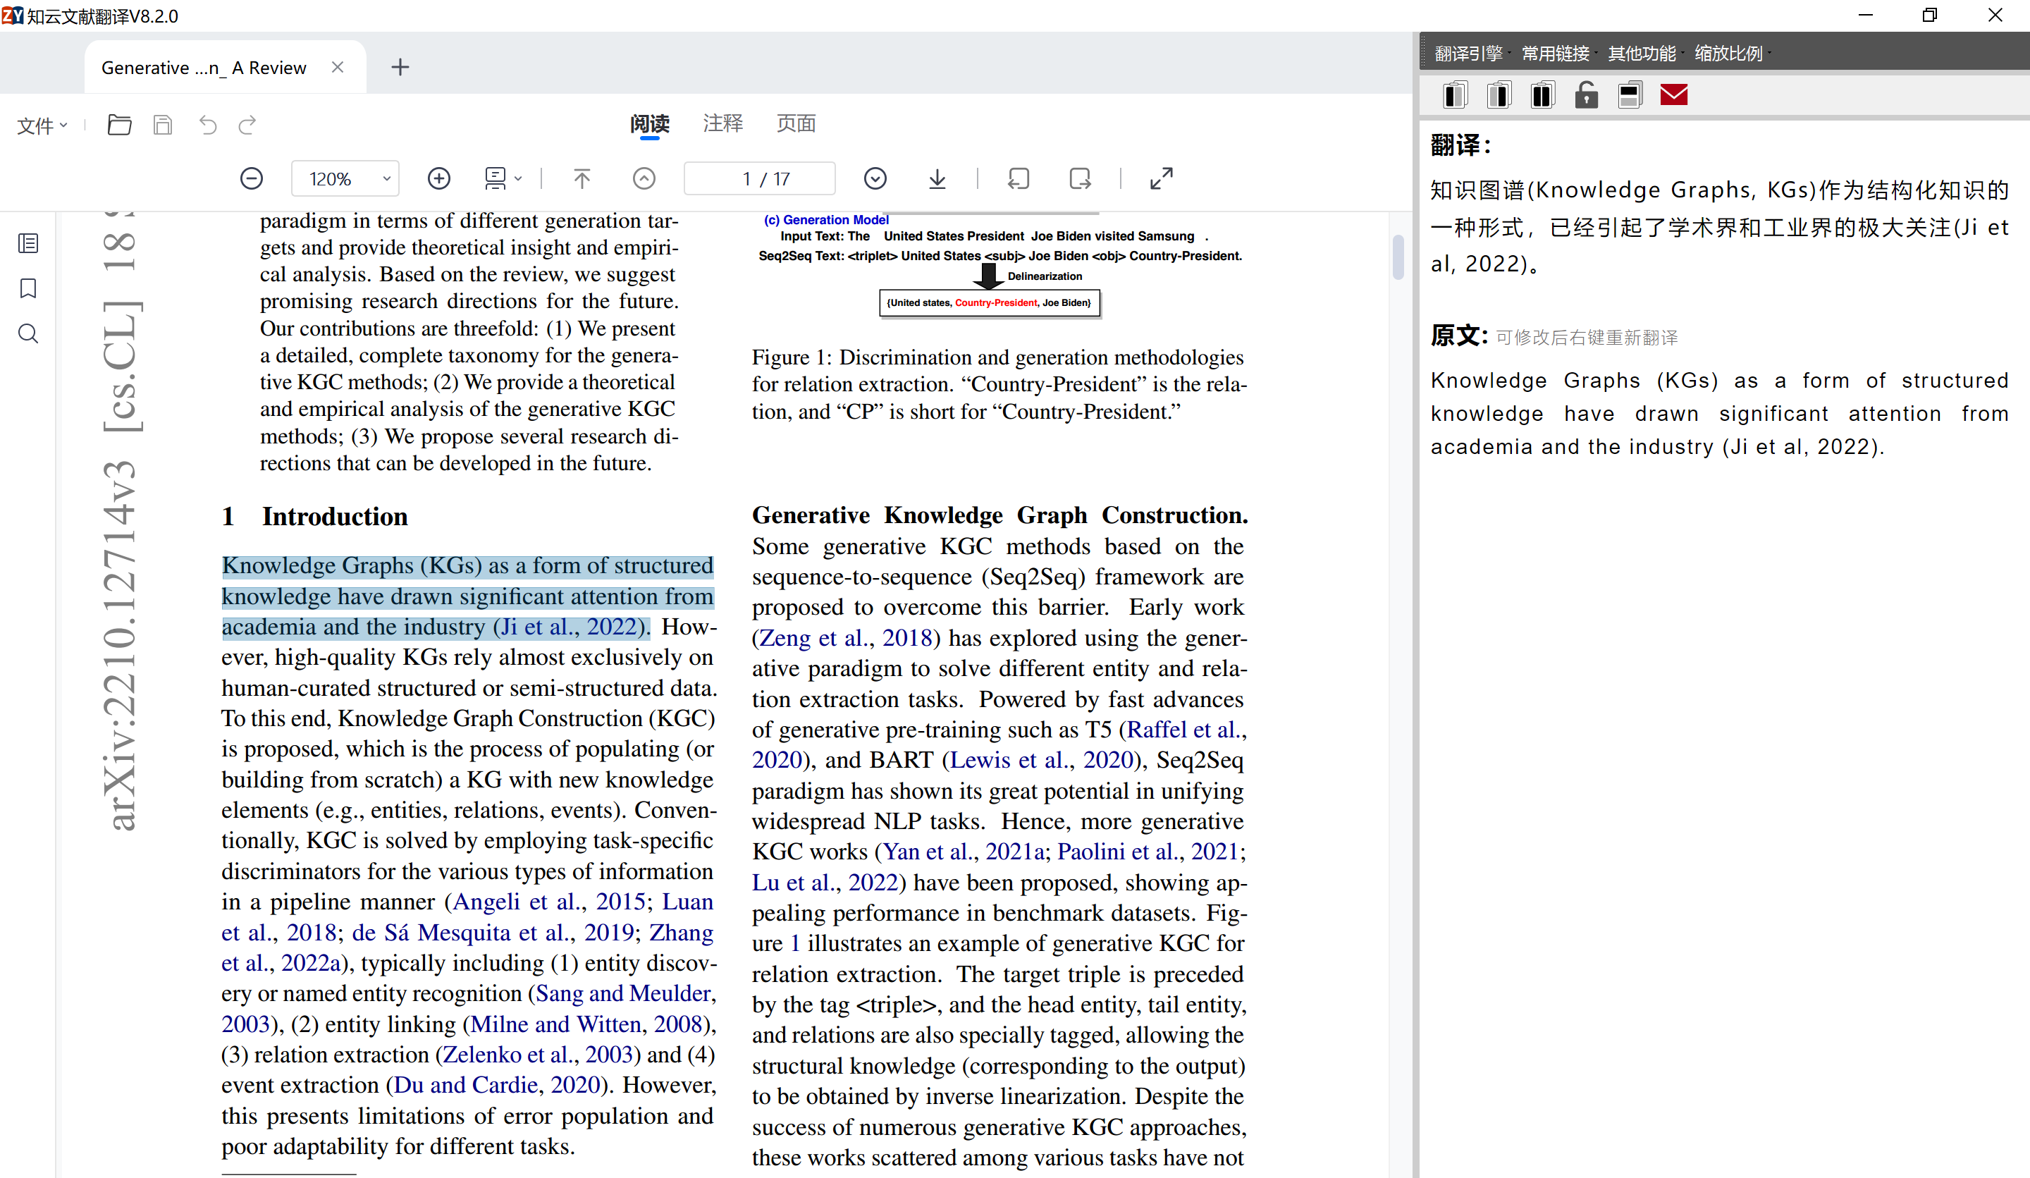Expand the 文件 file menu
The width and height of the screenshot is (2030, 1178).
[42, 125]
